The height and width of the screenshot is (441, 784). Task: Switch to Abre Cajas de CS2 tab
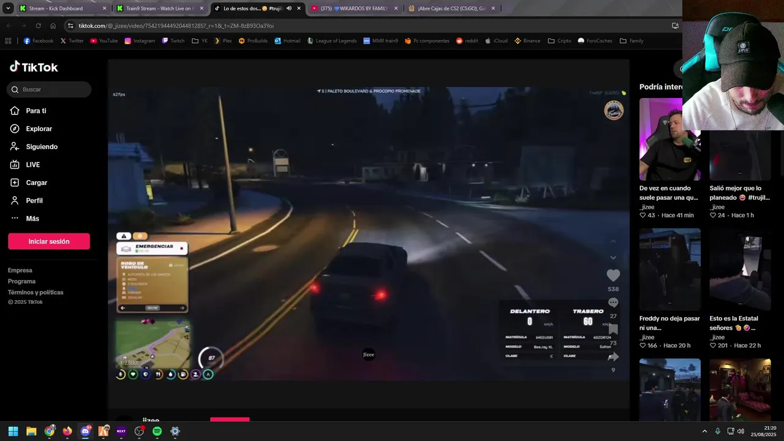[451, 9]
